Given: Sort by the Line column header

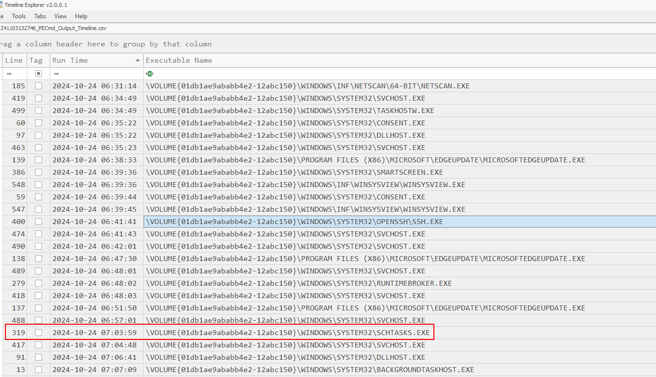Looking at the screenshot, I should click(14, 60).
